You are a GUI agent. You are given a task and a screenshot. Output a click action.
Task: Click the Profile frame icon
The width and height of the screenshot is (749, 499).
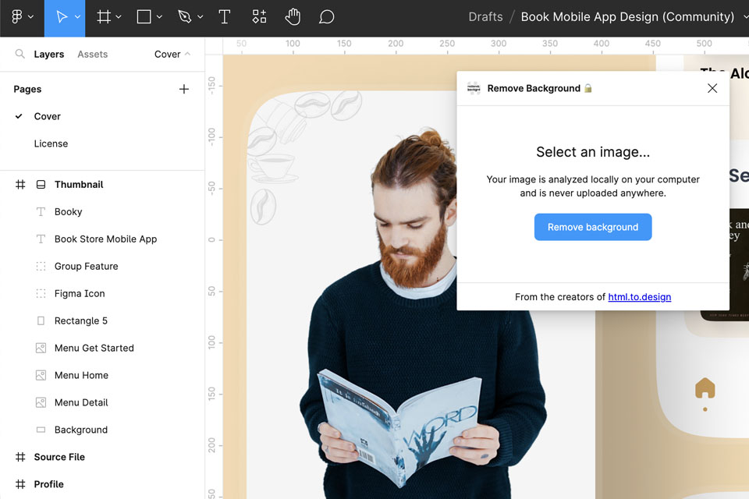[x=20, y=483]
